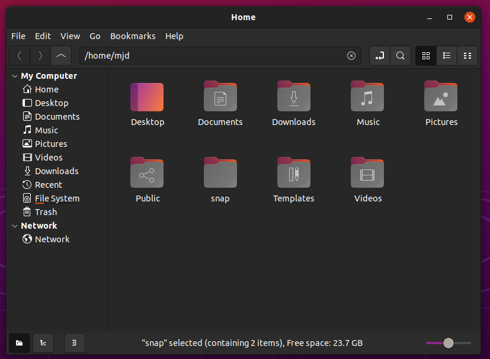This screenshot has width=490, height=359.
Task: Open the Edit menu
Action: point(43,36)
